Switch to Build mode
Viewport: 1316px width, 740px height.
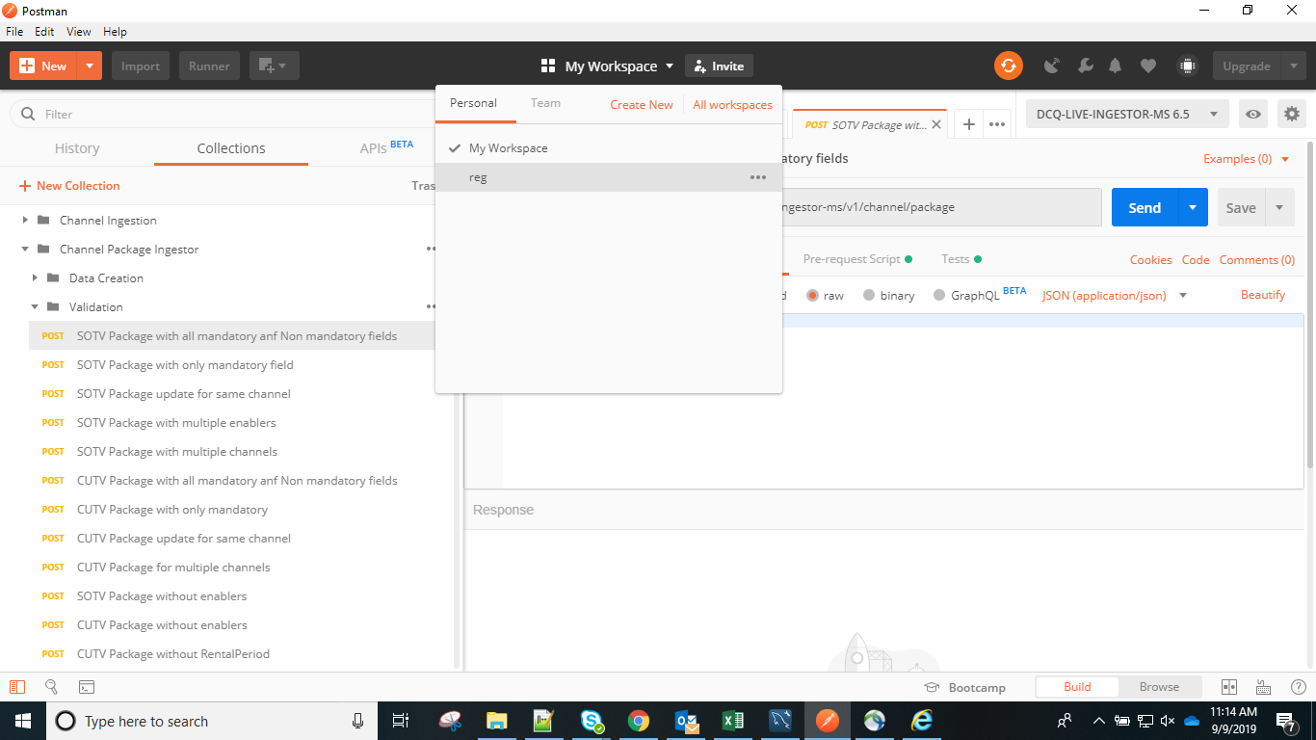1076,686
